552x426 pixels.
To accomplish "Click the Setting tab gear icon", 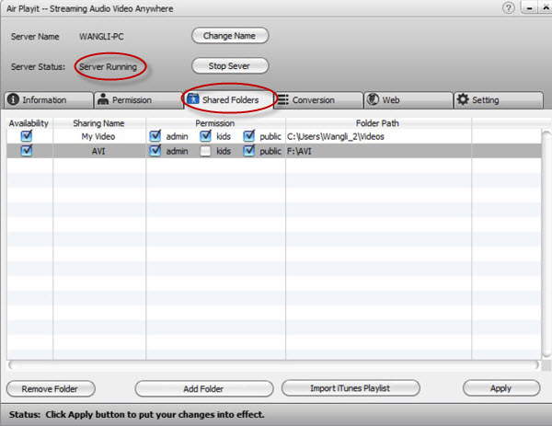I will (x=463, y=99).
